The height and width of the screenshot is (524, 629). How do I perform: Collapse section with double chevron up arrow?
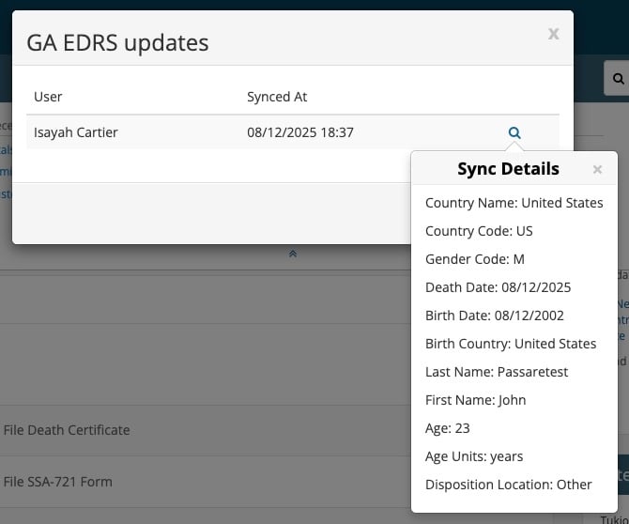(293, 254)
